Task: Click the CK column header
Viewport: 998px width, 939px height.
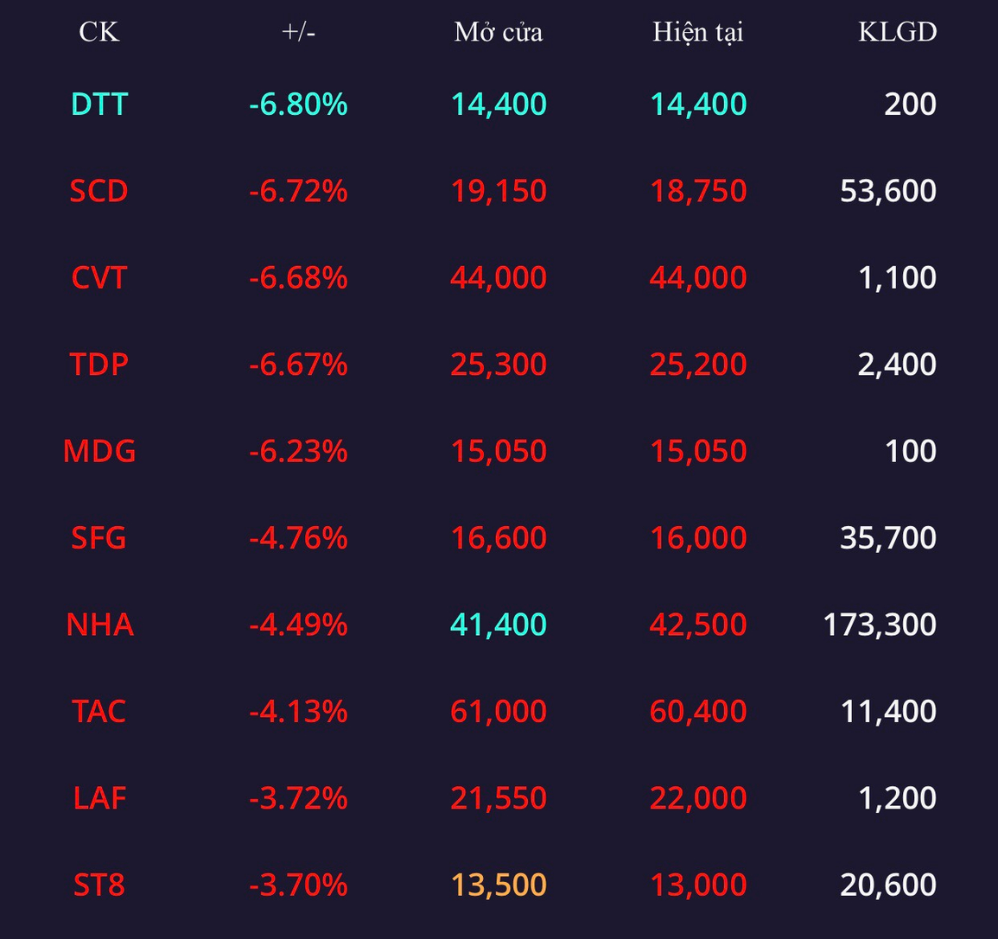Action: (x=99, y=32)
